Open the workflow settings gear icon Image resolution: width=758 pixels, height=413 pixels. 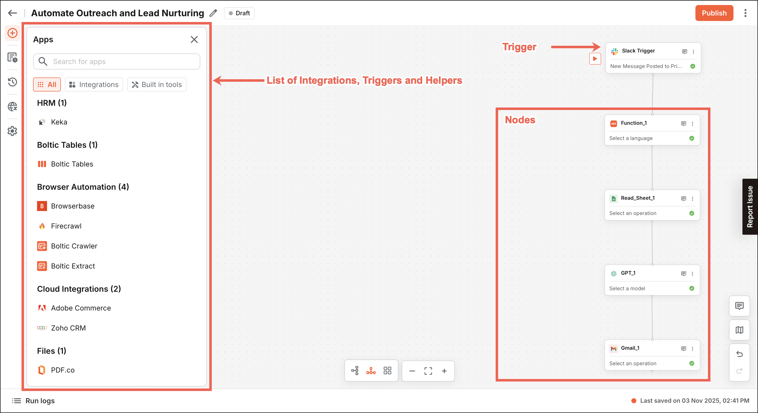12,131
